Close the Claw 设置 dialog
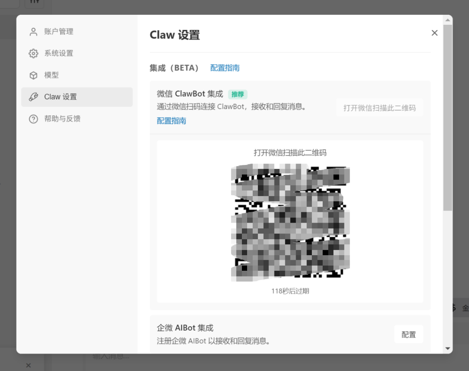Screen dimensions: 469x371 (x=434, y=33)
